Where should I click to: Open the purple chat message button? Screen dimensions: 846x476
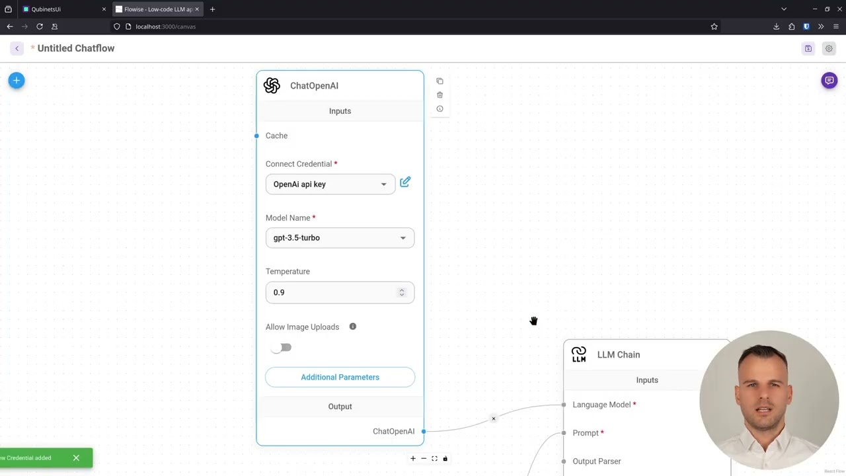(829, 81)
